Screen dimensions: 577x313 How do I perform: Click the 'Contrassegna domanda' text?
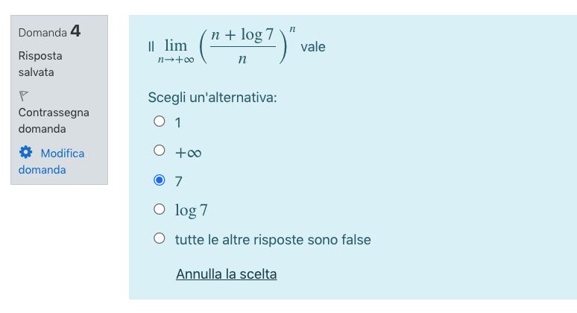click(x=54, y=121)
